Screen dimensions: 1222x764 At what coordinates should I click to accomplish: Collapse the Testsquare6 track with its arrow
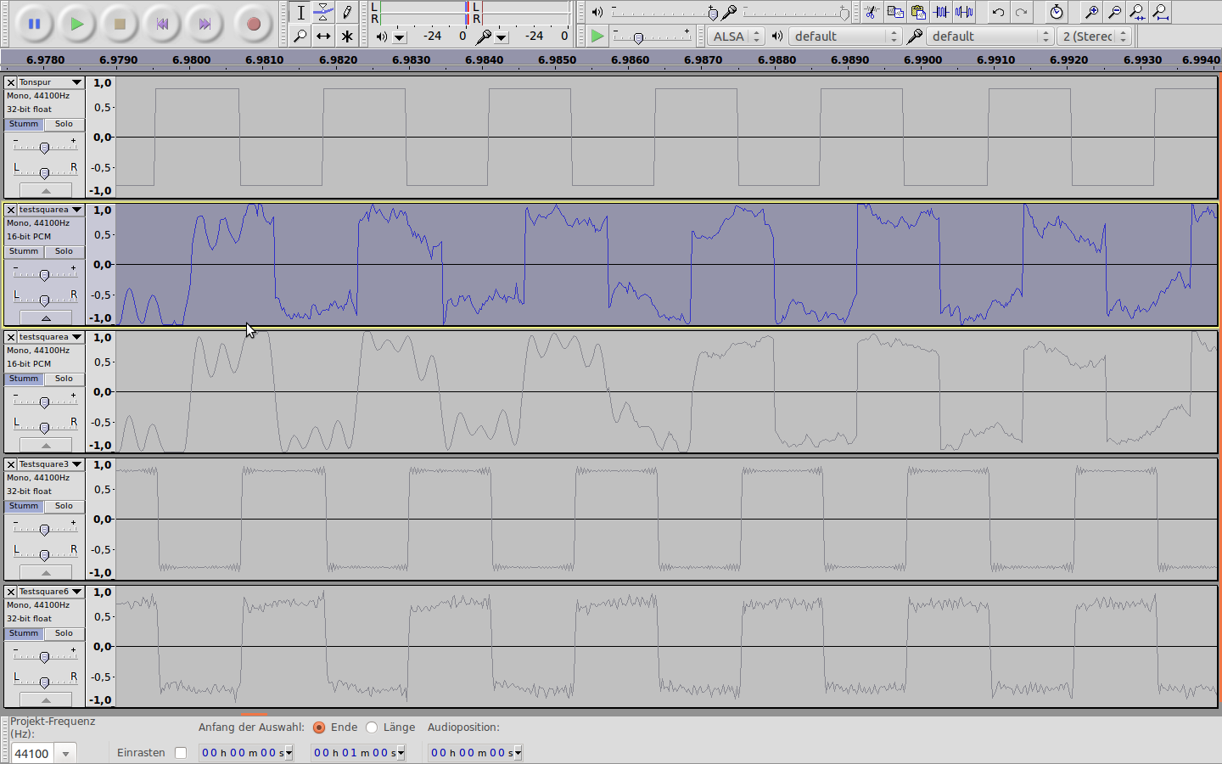point(46,700)
